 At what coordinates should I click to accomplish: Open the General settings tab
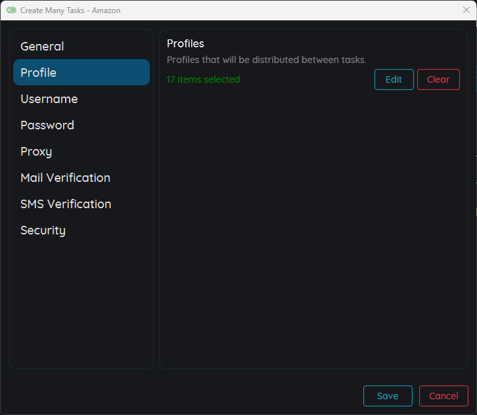[42, 47]
